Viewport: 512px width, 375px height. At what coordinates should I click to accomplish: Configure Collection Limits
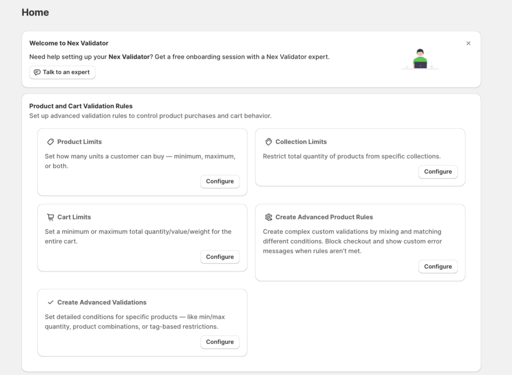coord(438,172)
